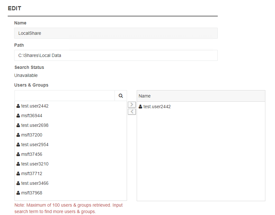Click user icon beside msft37200
This screenshot has width=275, height=215.
(18, 135)
